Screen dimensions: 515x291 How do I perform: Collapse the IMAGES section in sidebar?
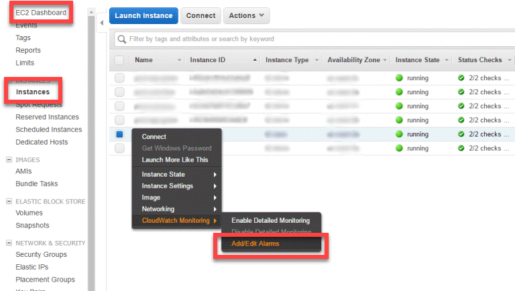[x=9, y=160]
